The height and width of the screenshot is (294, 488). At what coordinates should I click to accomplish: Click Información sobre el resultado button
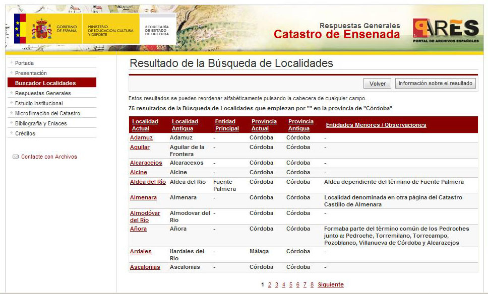click(x=435, y=84)
